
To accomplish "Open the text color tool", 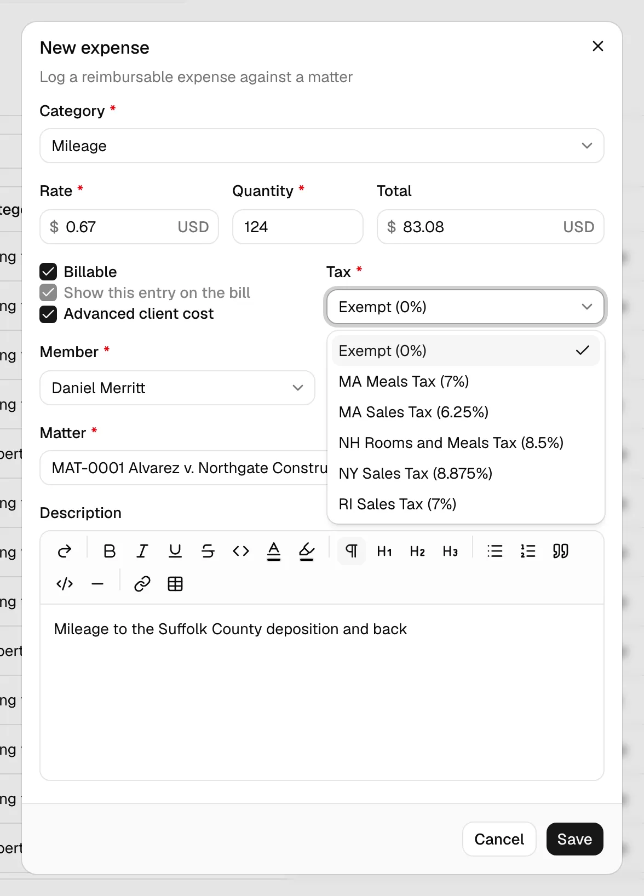I will (274, 551).
